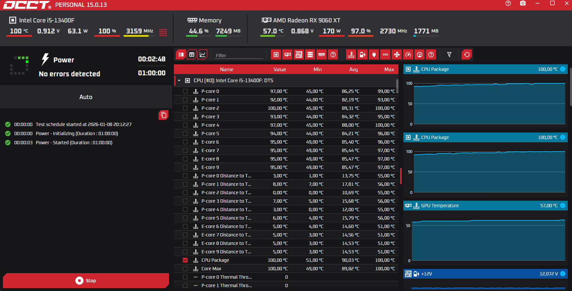Screen dimensions: 572x291
Task: Sort the table by the Value column
Action: click(280, 70)
